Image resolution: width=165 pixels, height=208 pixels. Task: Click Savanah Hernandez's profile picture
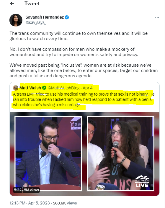(16, 20)
